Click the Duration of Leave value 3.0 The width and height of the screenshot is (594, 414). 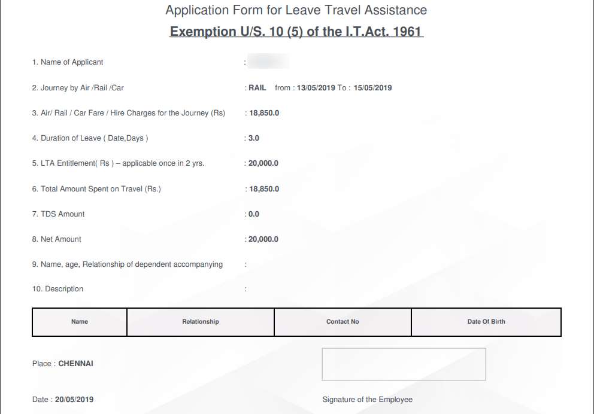point(254,138)
